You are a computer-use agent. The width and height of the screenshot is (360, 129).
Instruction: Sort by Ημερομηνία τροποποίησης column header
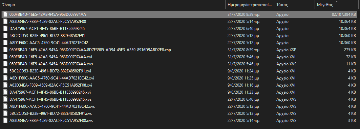click(250, 5)
